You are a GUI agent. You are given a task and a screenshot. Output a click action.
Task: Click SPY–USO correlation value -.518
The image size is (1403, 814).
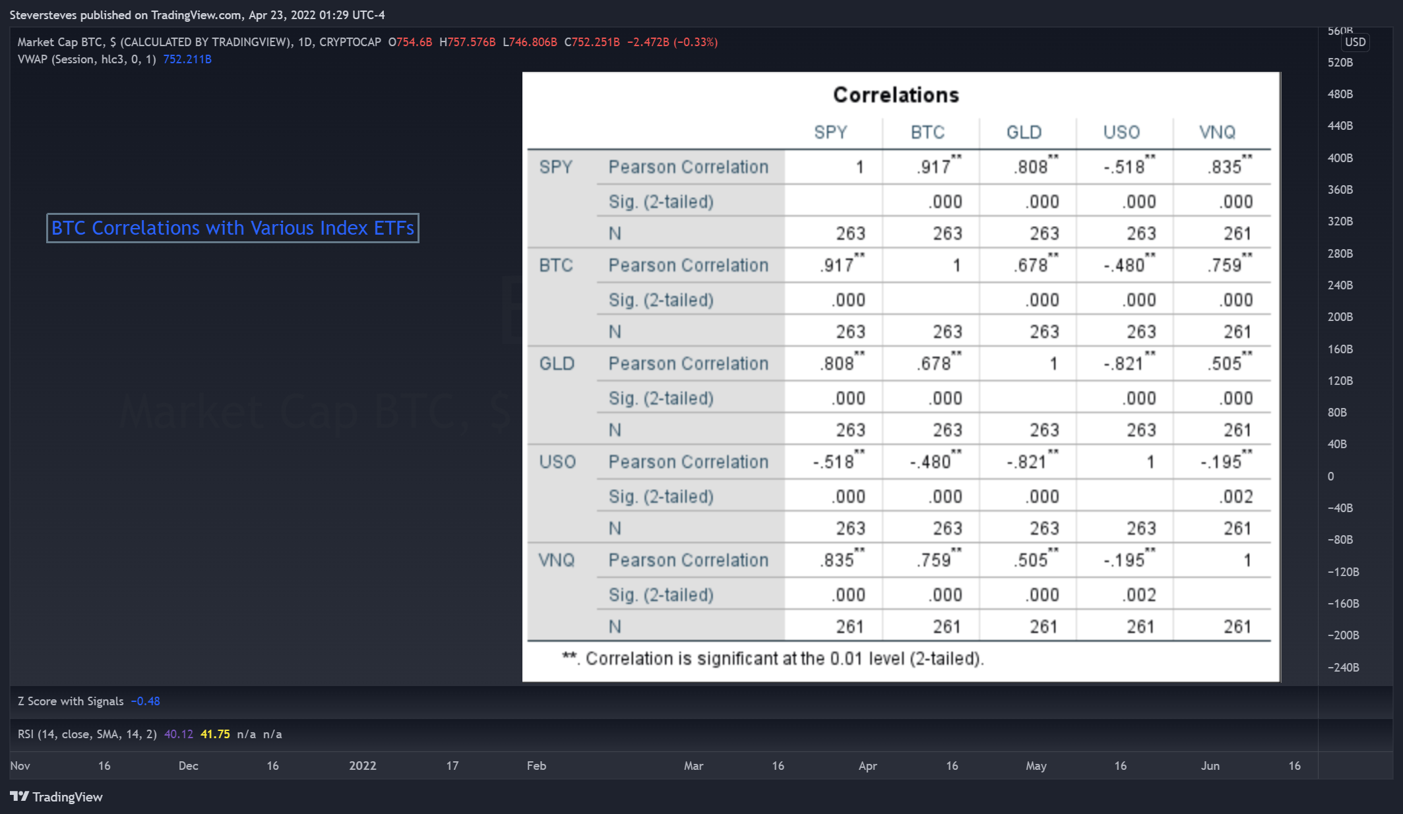pos(1130,165)
